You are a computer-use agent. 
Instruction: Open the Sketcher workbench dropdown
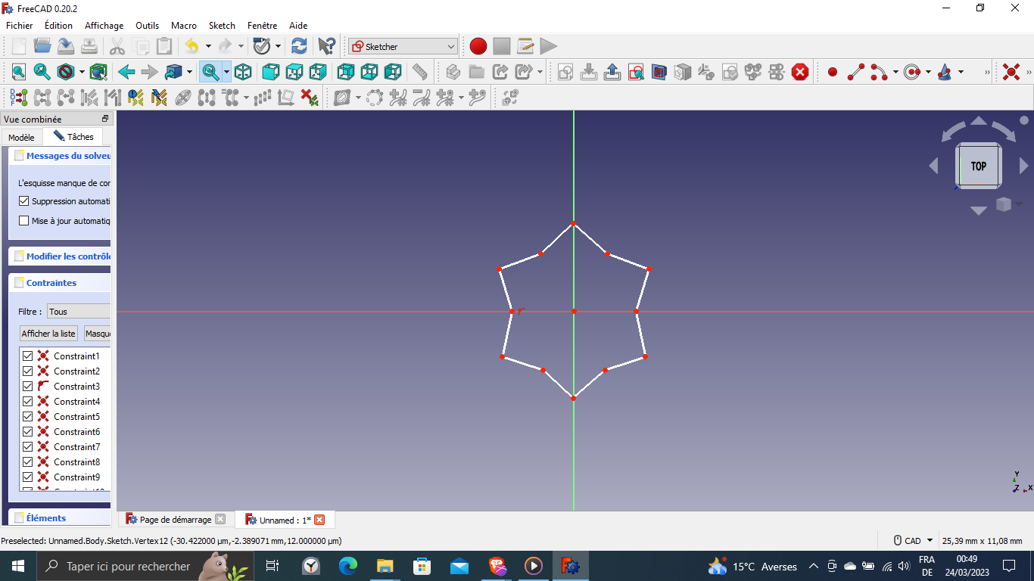click(403, 46)
